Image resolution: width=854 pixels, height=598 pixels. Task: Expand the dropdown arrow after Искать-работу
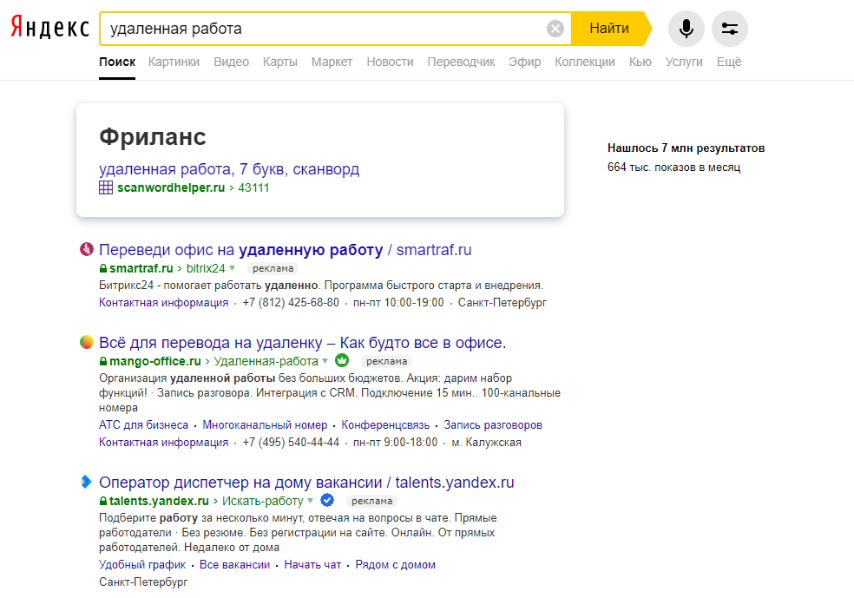click(311, 501)
